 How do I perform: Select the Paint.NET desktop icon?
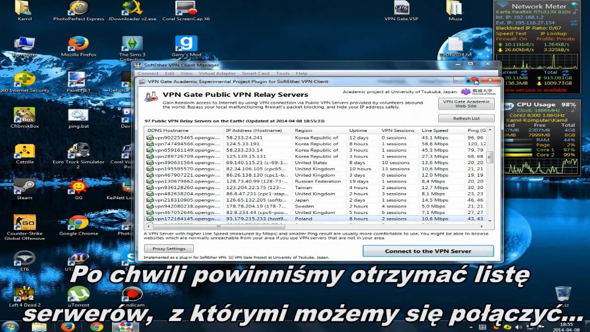coord(79,83)
